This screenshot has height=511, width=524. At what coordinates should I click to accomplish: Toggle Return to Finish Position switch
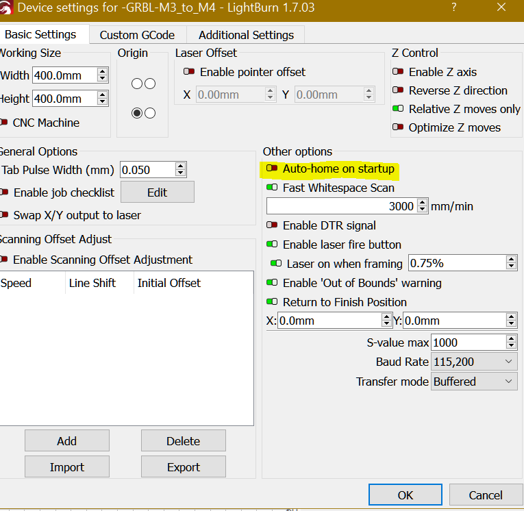(x=272, y=302)
